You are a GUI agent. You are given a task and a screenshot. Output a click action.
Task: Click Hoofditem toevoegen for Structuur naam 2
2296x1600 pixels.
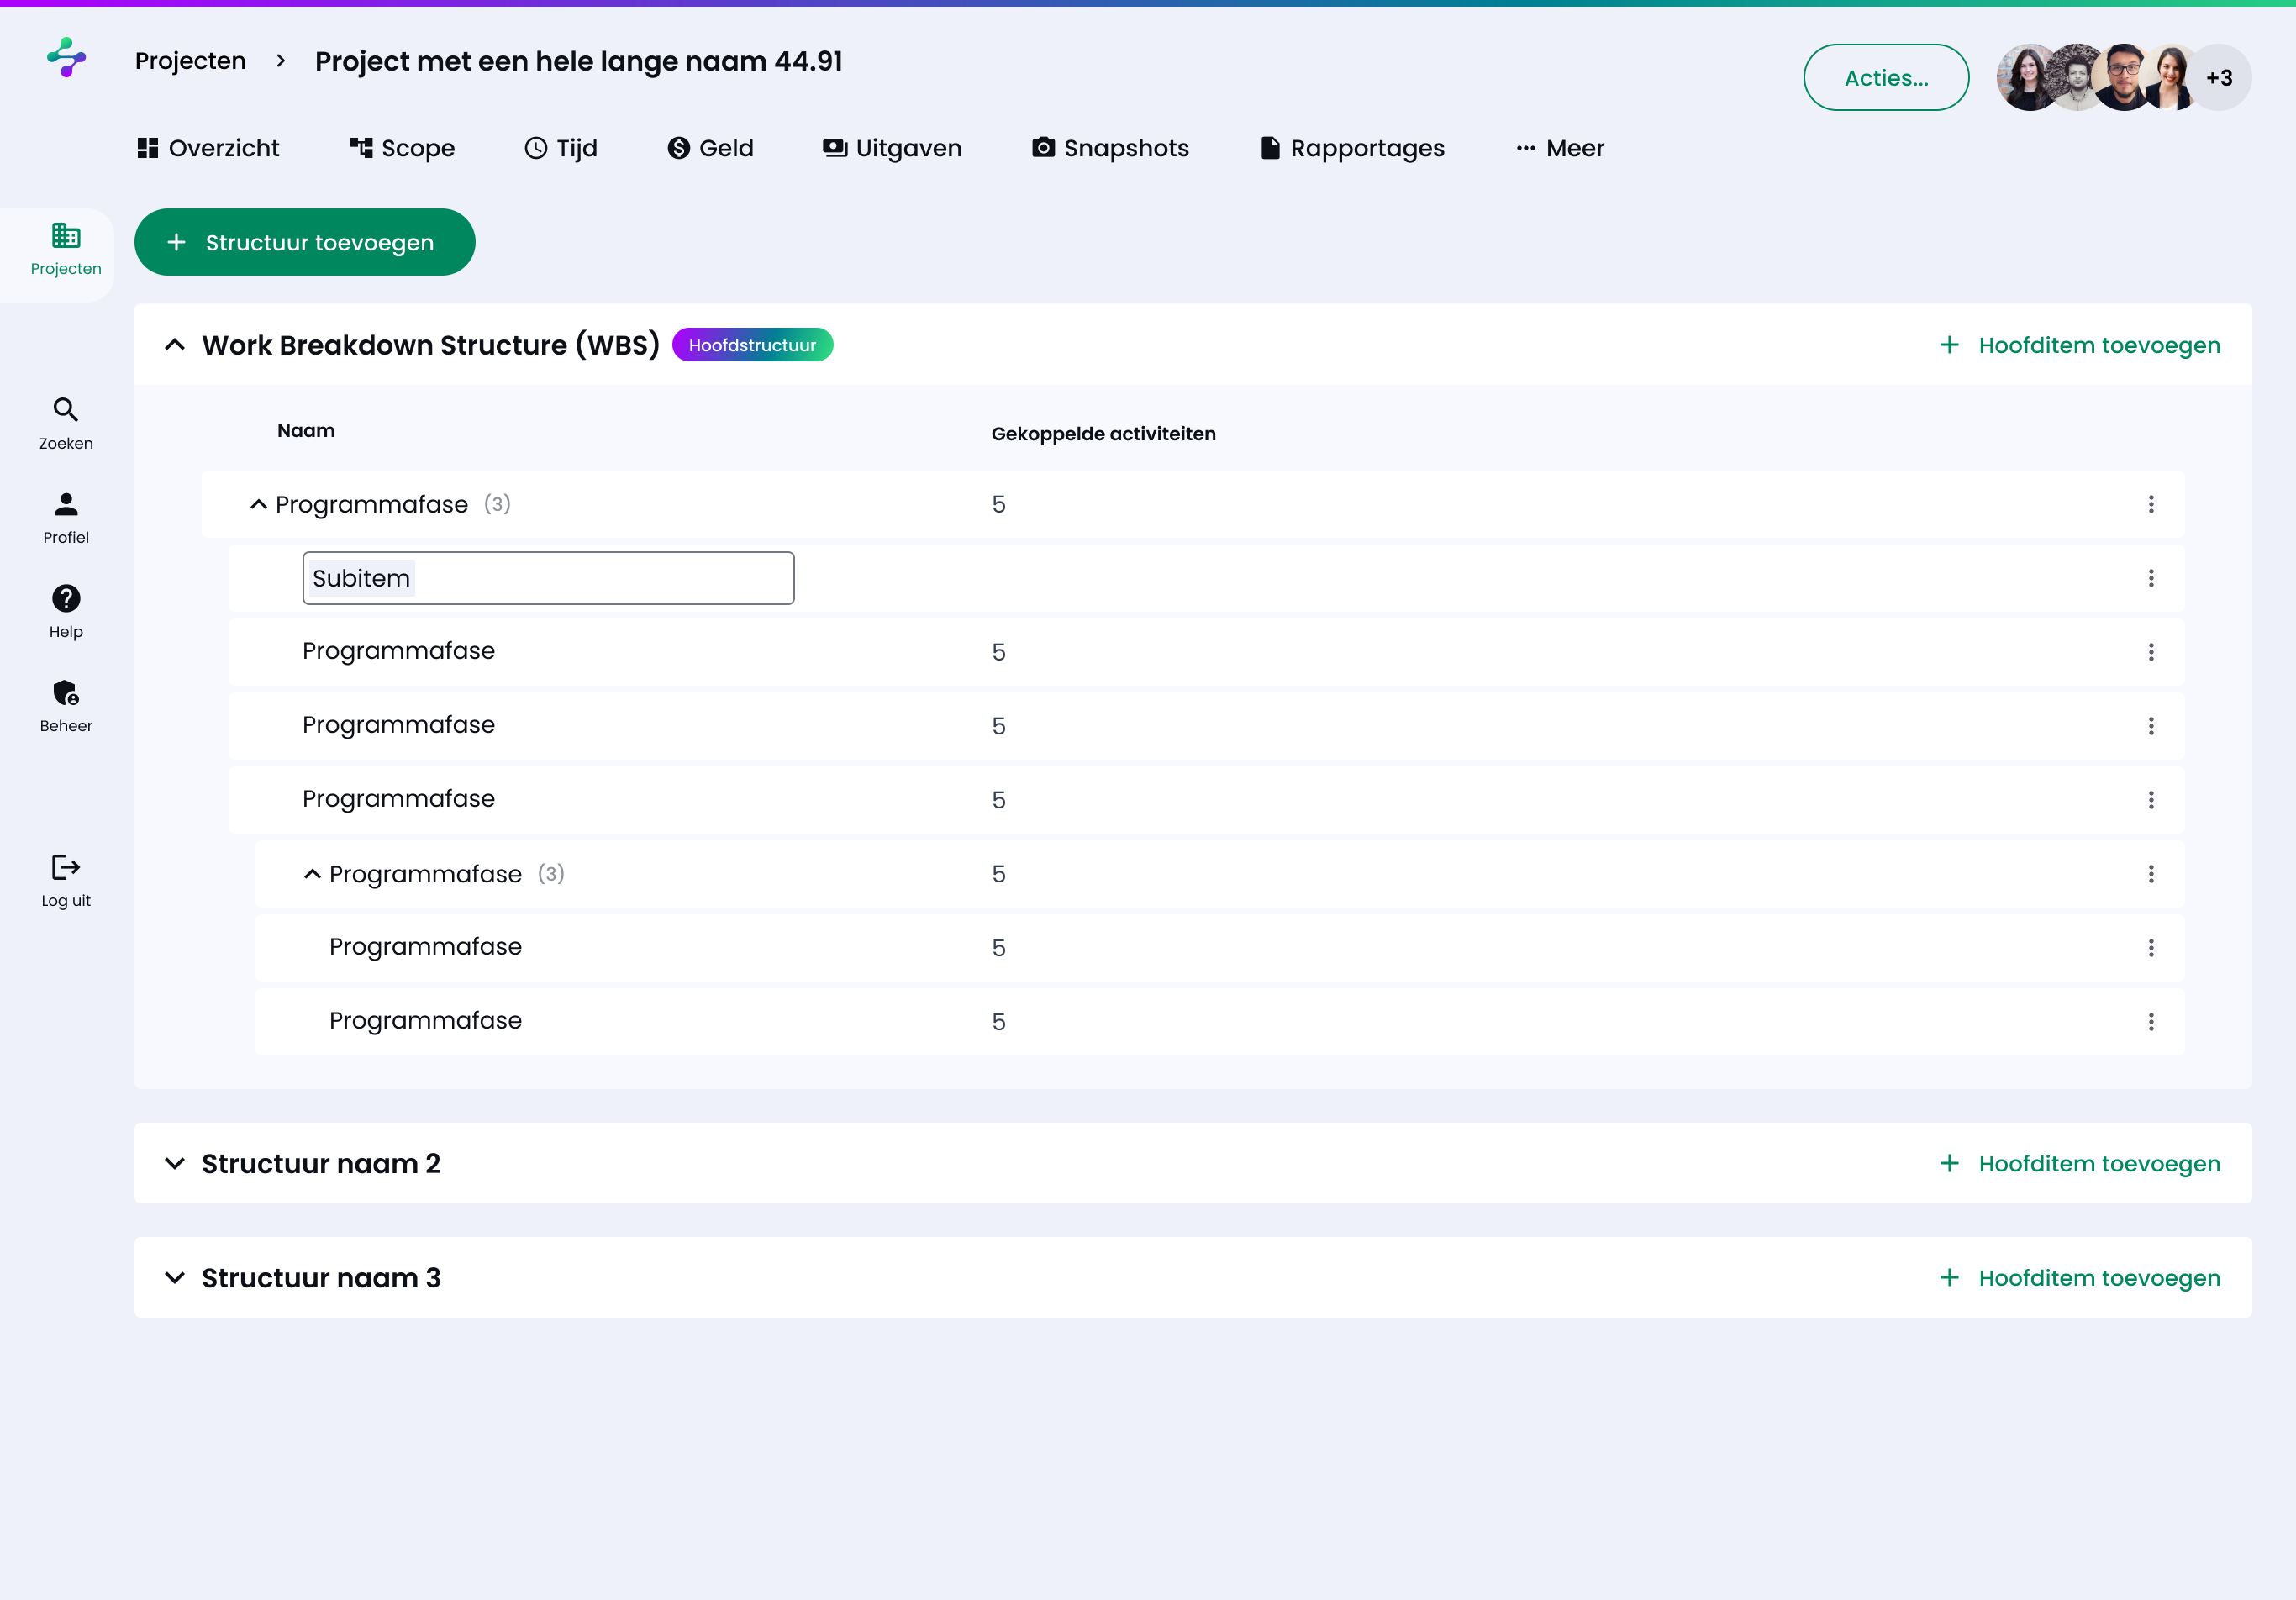pos(2080,1163)
